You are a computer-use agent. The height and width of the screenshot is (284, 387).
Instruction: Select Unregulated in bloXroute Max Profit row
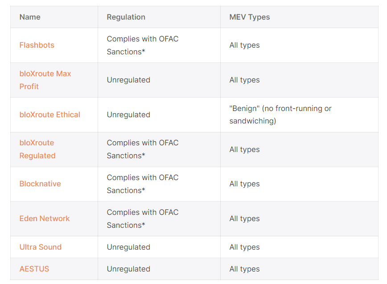[128, 80]
